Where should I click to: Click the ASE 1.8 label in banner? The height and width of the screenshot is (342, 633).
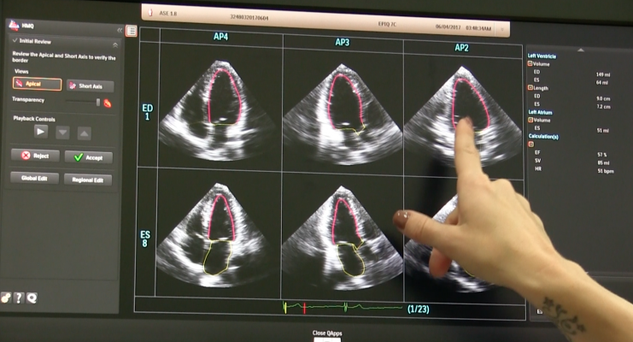(168, 14)
